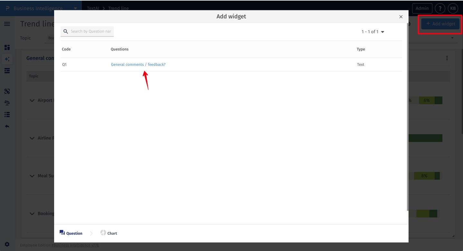
Task: Open the Business Intelligence product dropdown
Action: pyautogui.click(x=75, y=8)
